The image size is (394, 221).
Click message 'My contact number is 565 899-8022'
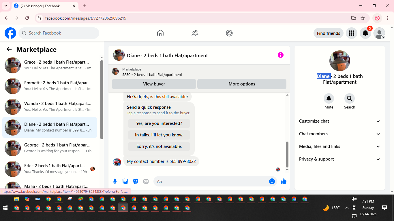coord(161,161)
